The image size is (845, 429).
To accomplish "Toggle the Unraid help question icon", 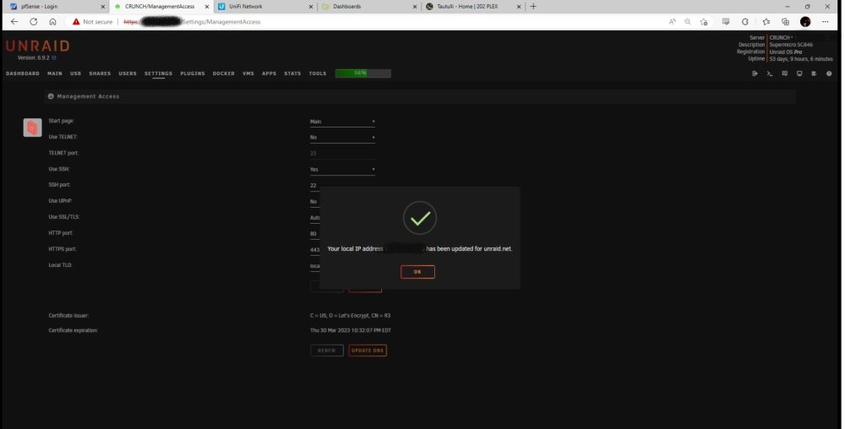I will point(829,73).
